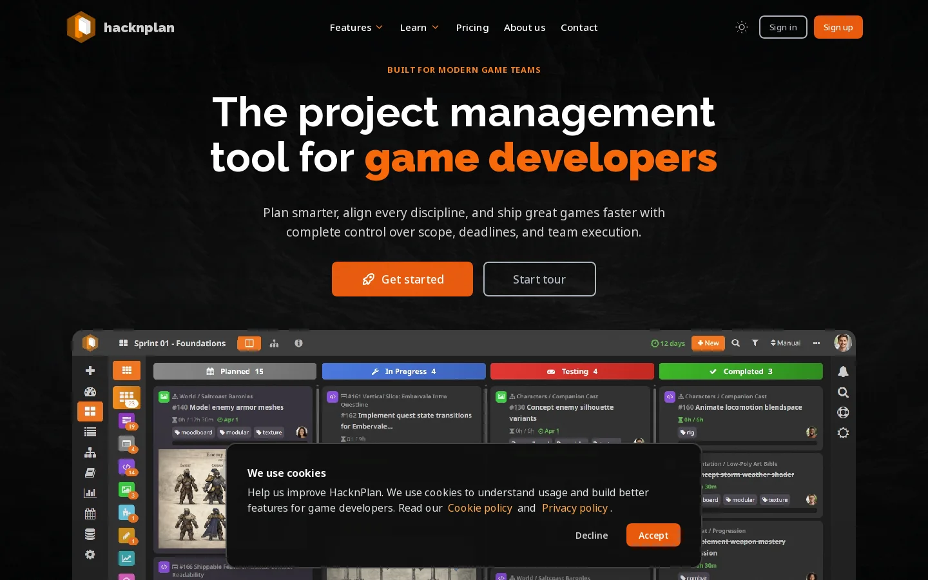This screenshot has width=928, height=580.
Task: Select the gray window category icon with badge 4
Action: tap(126, 444)
